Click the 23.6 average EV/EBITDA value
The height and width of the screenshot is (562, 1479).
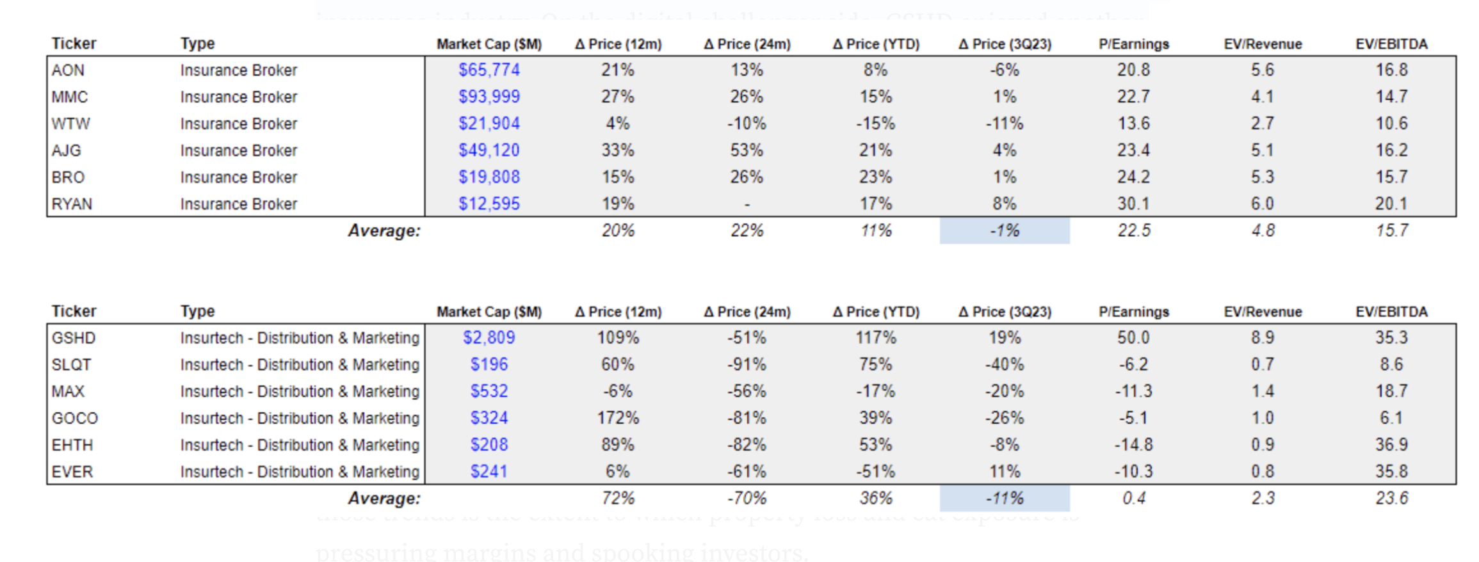coord(1391,498)
